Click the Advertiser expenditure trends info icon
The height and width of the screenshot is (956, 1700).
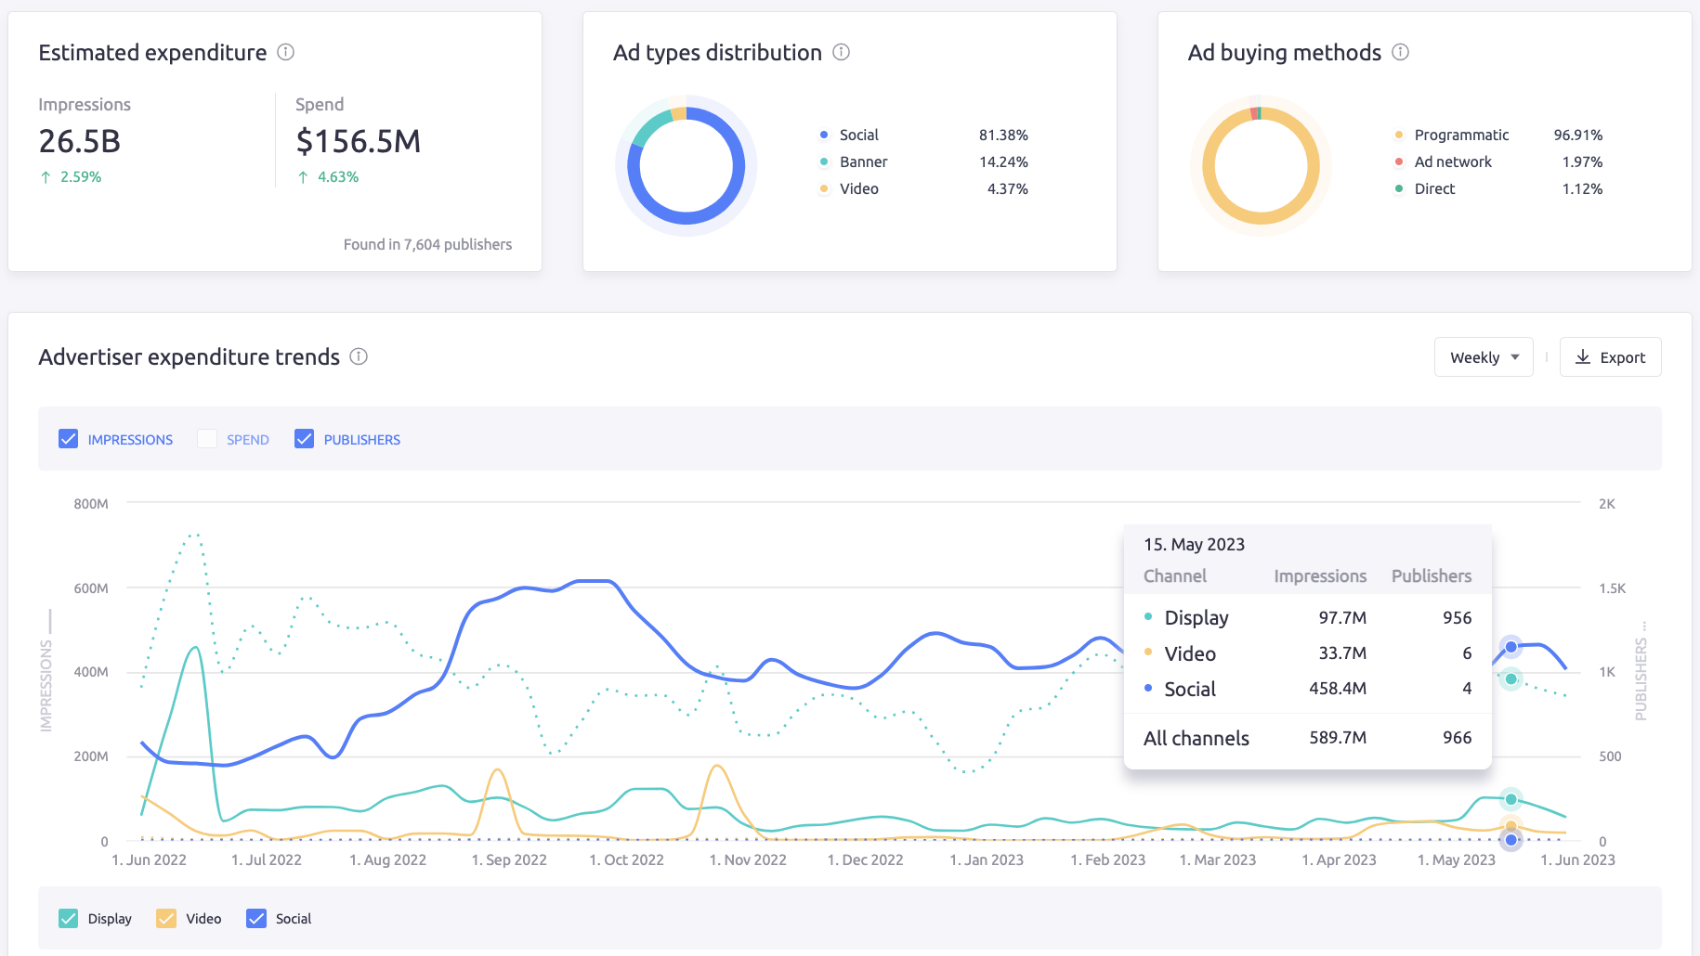pyautogui.click(x=359, y=356)
